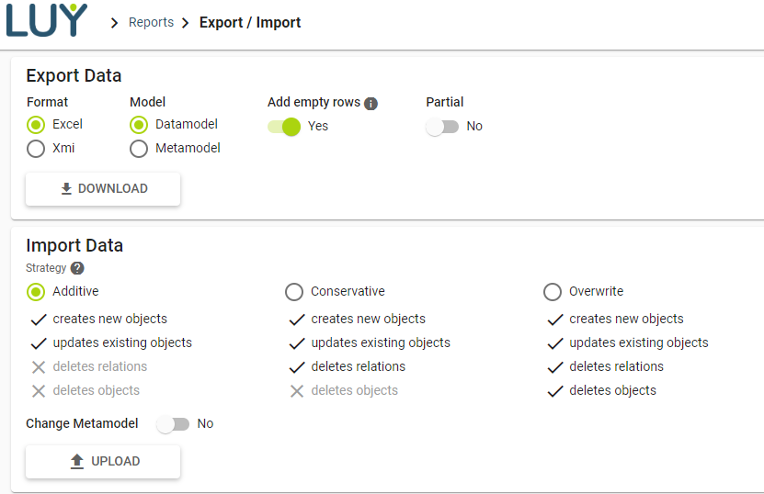This screenshot has height=494, width=764.
Task: Click the chevron before Export / Import
Action: pyautogui.click(x=186, y=23)
